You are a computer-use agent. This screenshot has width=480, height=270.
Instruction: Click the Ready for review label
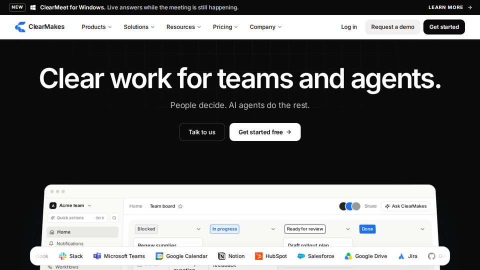(305, 229)
